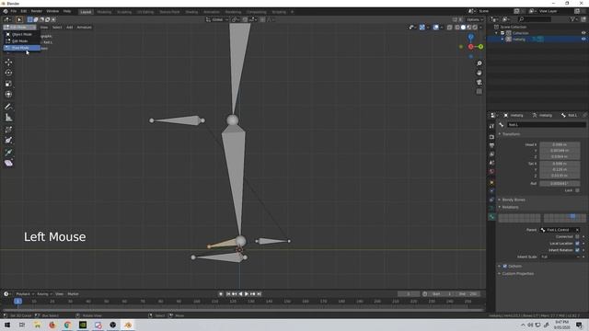Click the blue Z axis on navigation gizmo
The height and width of the screenshot is (331, 589).
[470, 37]
